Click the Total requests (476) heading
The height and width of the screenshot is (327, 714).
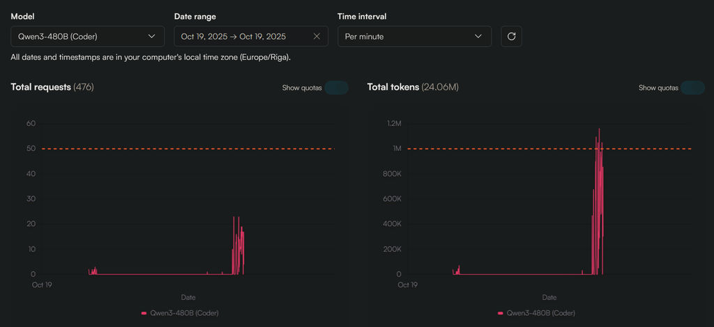pos(52,87)
